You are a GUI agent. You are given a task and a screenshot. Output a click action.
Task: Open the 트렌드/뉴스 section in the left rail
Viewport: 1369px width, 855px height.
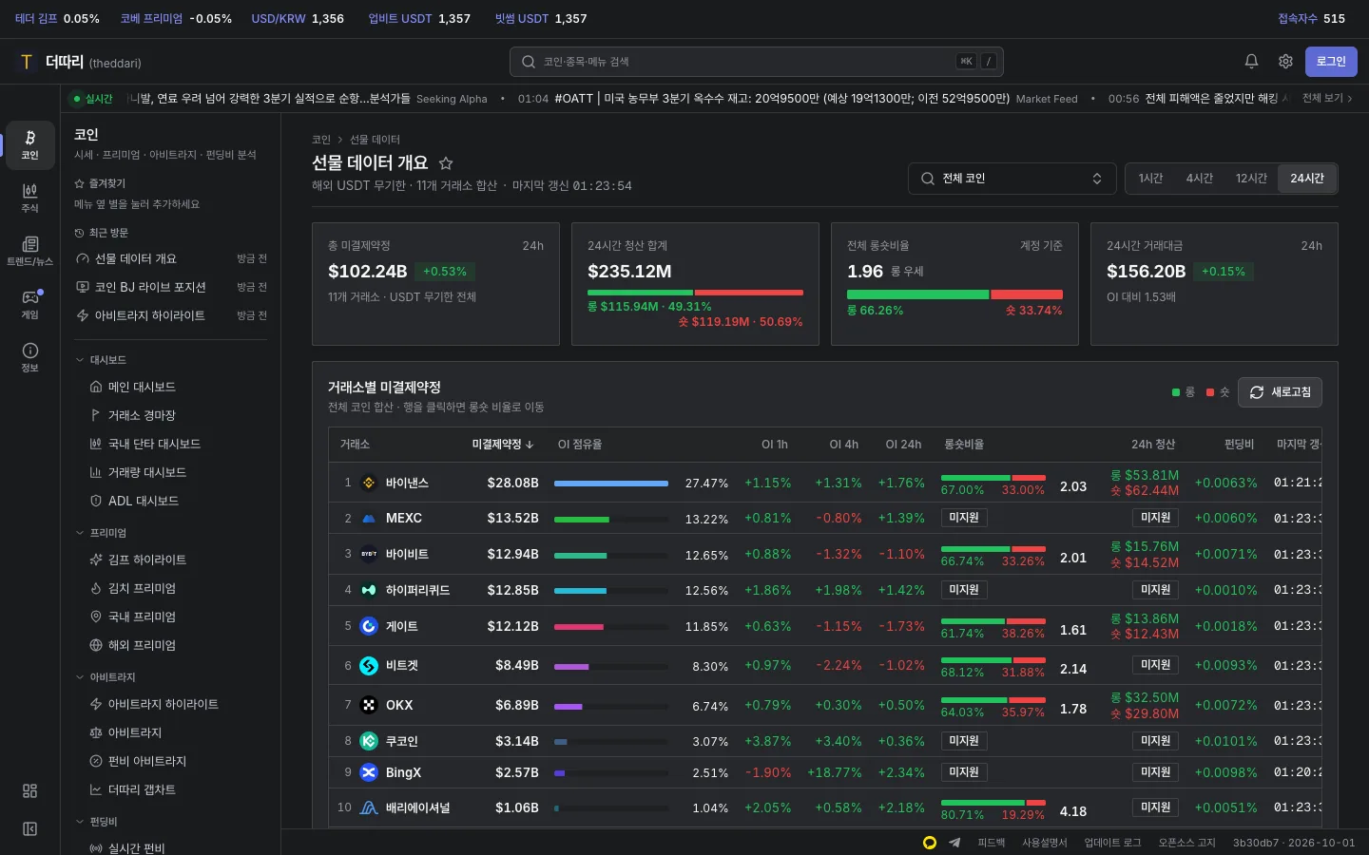point(29,252)
